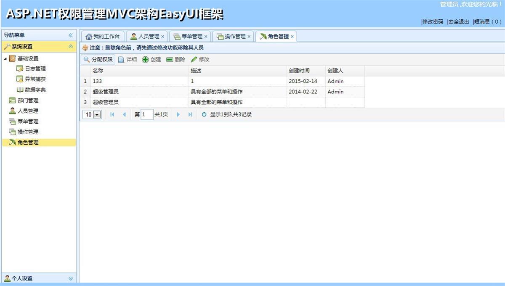Open 日志管理 in the tree
The height and width of the screenshot is (286, 505).
pos(35,69)
